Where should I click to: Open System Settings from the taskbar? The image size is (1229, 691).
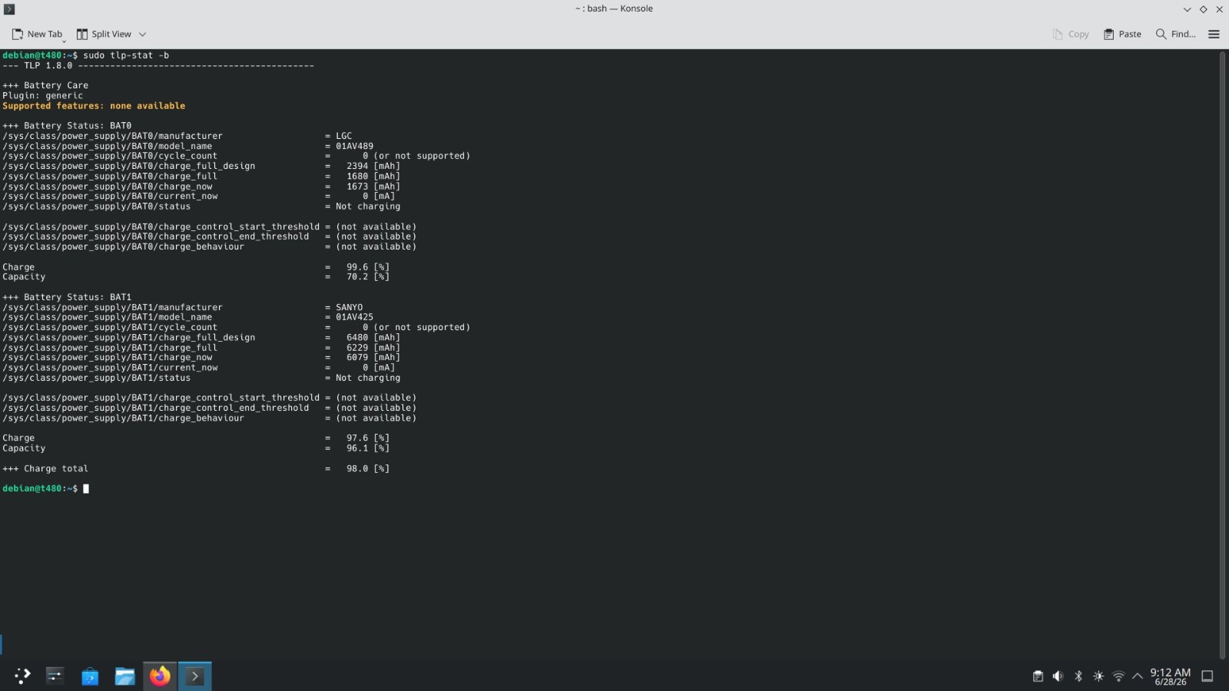click(x=55, y=676)
